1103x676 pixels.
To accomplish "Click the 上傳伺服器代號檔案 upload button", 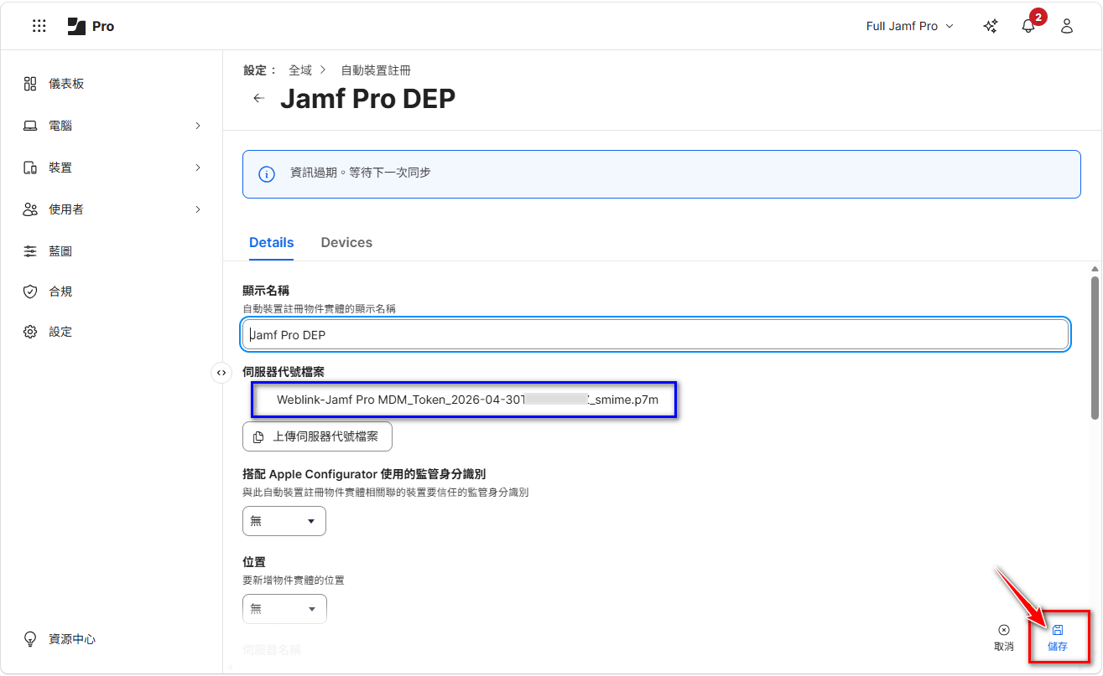I will click(x=317, y=436).
